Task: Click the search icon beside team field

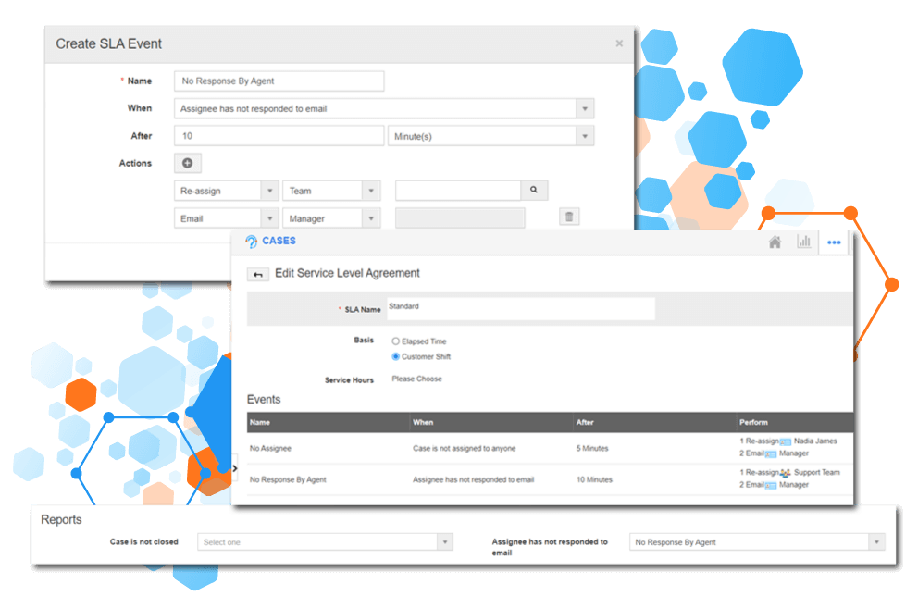Action: coord(534,191)
